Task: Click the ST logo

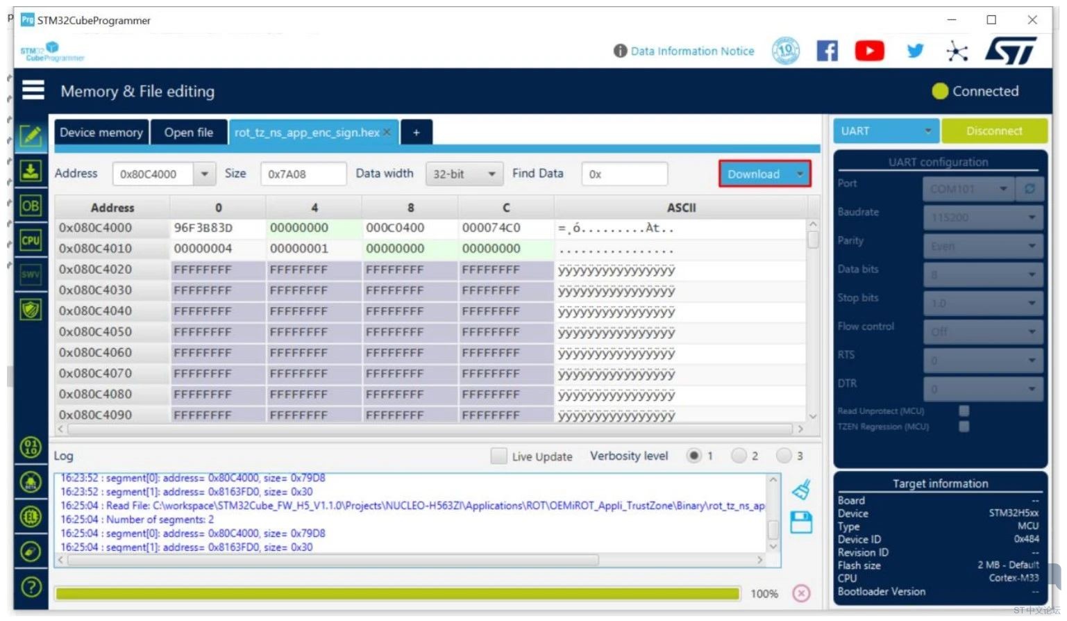Action: click(x=1011, y=51)
